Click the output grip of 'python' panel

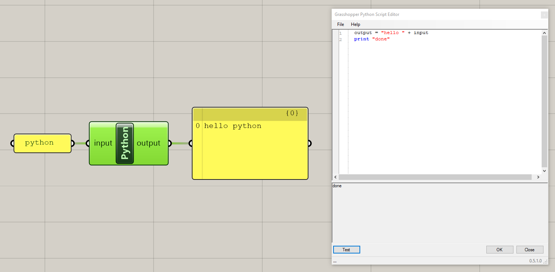point(73,143)
